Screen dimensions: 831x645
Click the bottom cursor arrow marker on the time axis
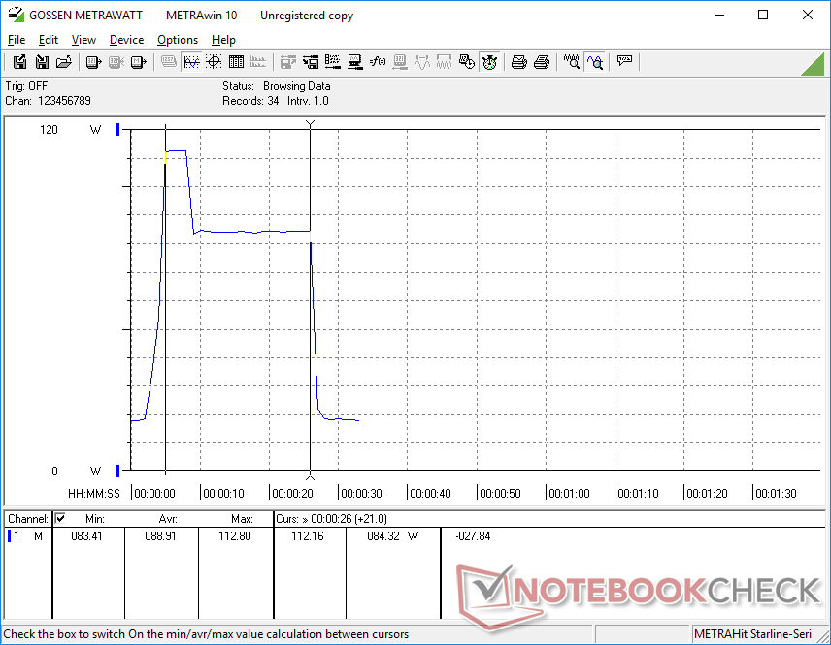(310, 477)
